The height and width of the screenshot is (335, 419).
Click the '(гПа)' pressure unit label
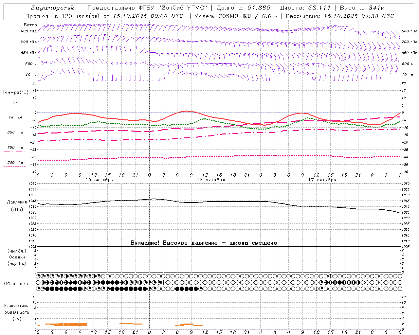(17, 210)
